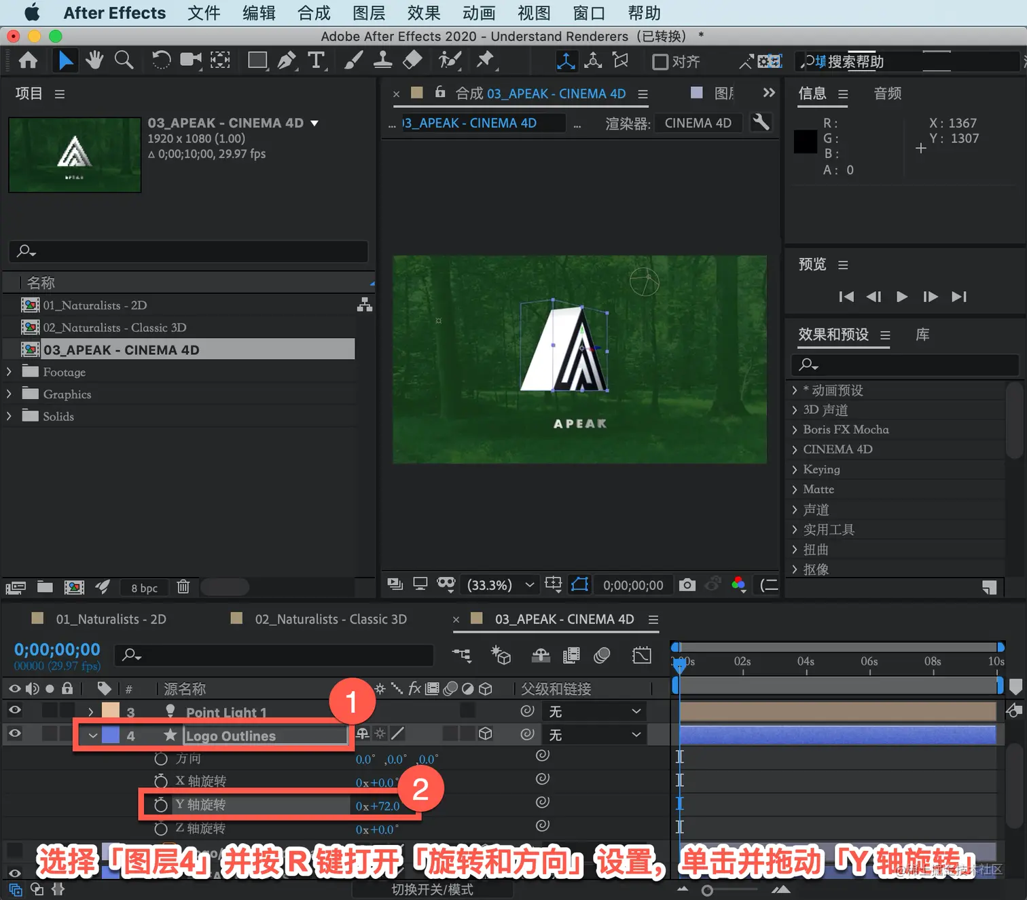This screenshot has width=1027, height=900.
Task: Open the 文件 menu
Action: [x=204, y=13]
